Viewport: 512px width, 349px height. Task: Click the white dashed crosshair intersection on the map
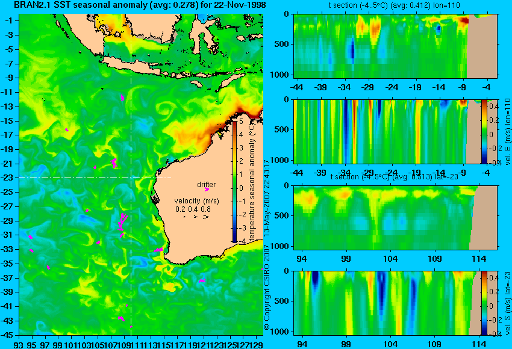[131, 178]
